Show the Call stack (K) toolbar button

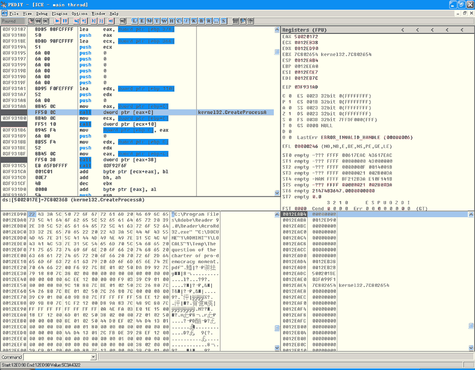coord(194,21)
